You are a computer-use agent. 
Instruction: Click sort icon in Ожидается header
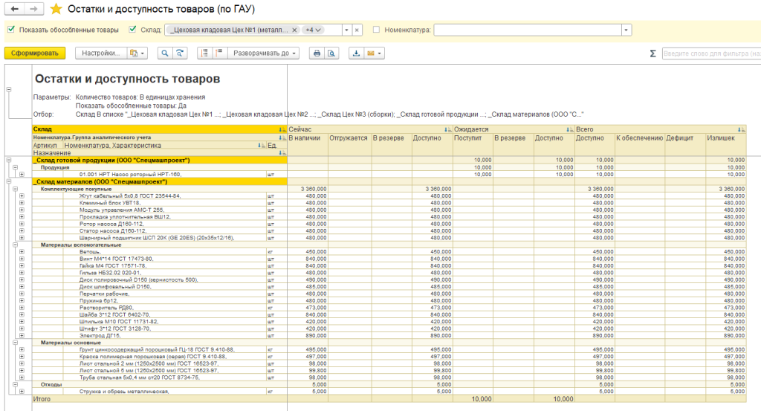coord(569,129)
